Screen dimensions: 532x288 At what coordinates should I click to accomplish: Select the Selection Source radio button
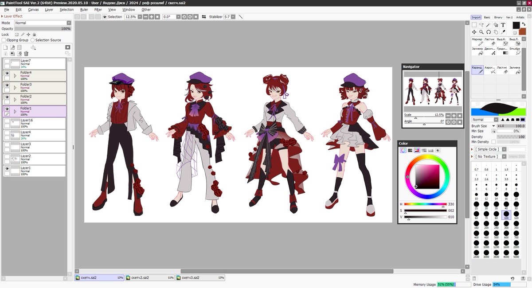pyautogui.click(x=33, y=40)
